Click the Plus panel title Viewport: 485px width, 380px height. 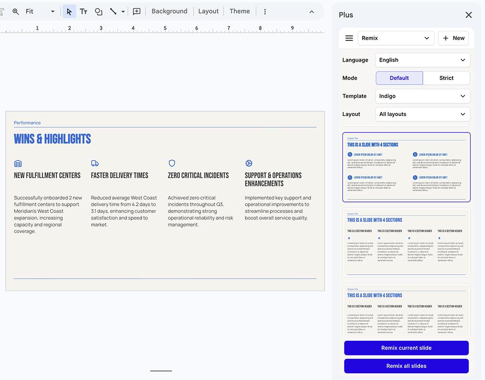tap(346, 15)
